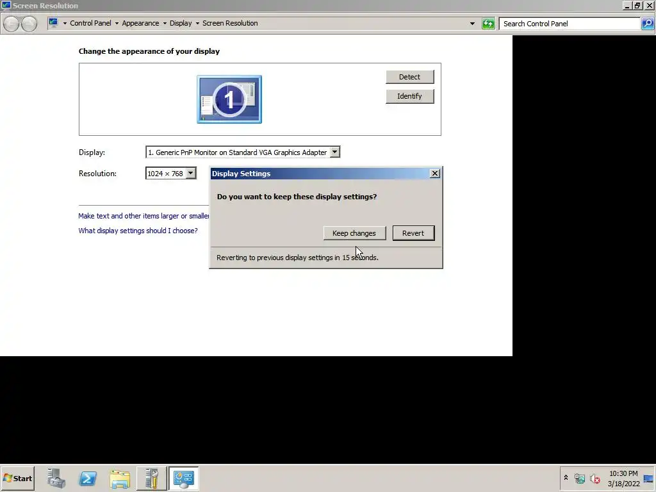Select Display in the breadcrumb
This screenshot has height=492, width=656.
[181, 23]
